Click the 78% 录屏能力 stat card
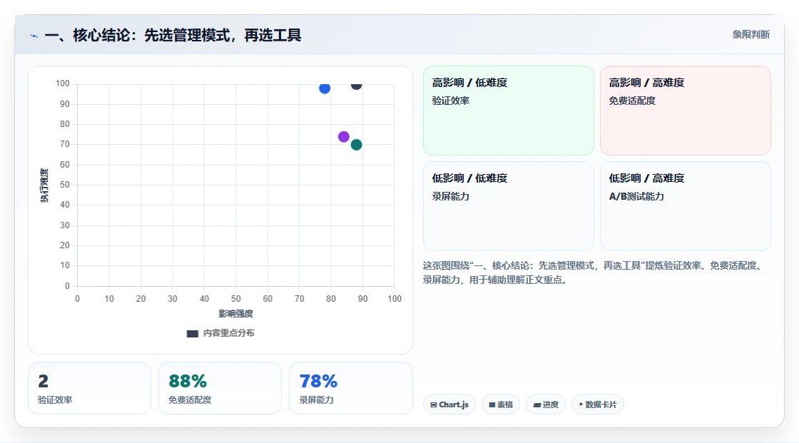Viewport: 799px width, 443px height. (x=350, y=388)
